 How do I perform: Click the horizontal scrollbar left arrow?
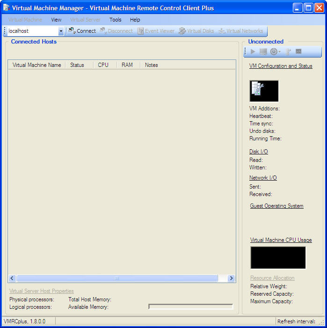(x=12, y=278)
